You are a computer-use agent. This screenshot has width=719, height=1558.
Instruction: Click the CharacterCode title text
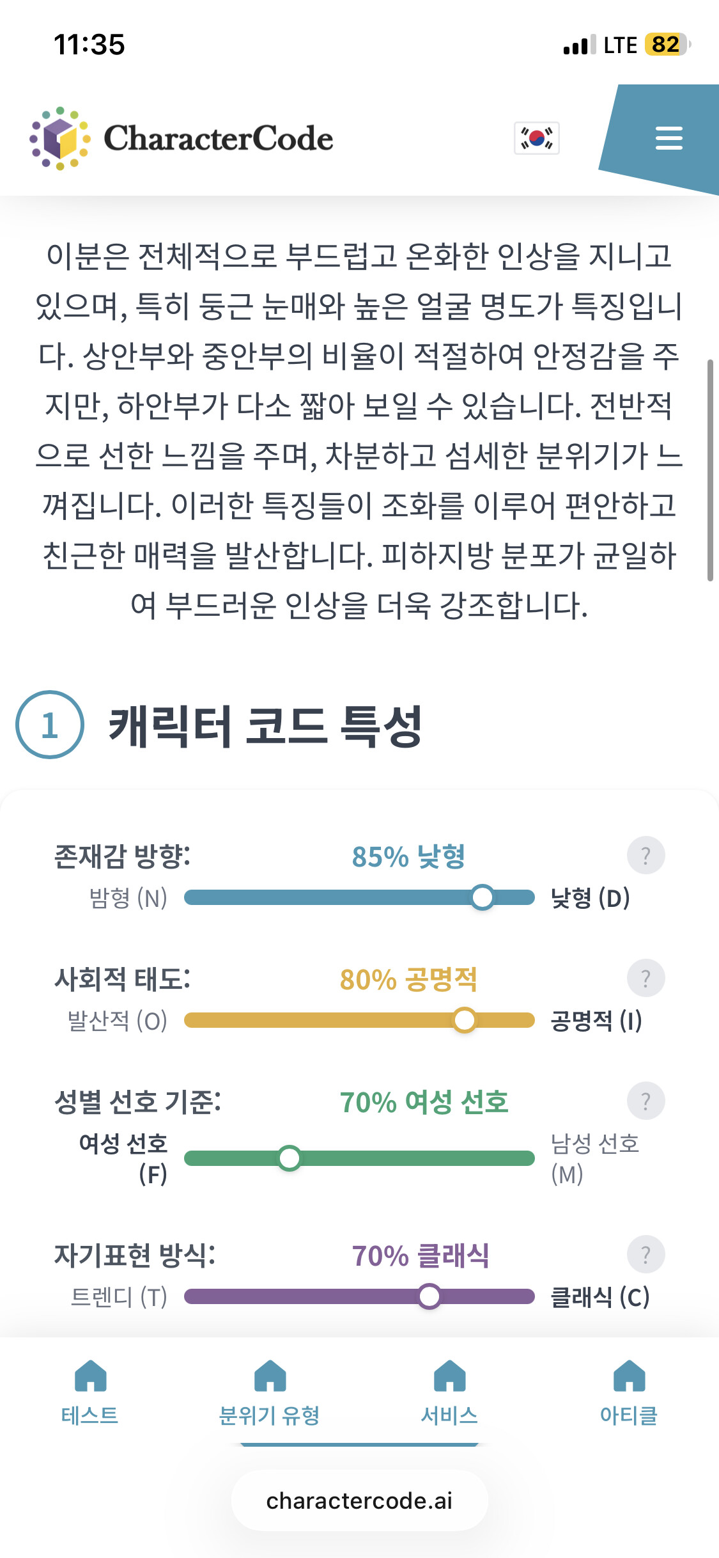tap(219, 138)
